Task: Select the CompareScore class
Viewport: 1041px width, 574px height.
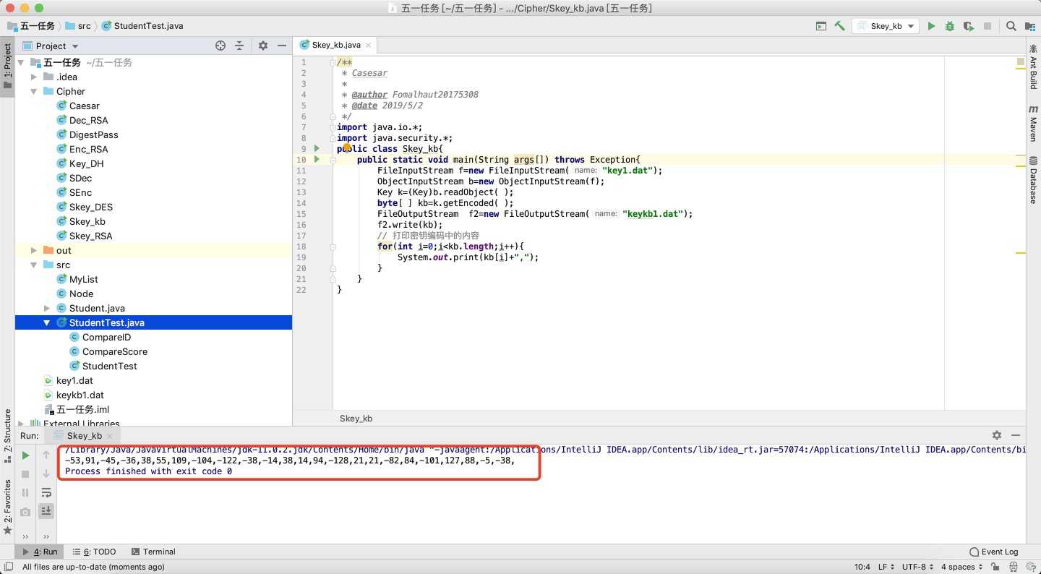Action: click(114, 351)
